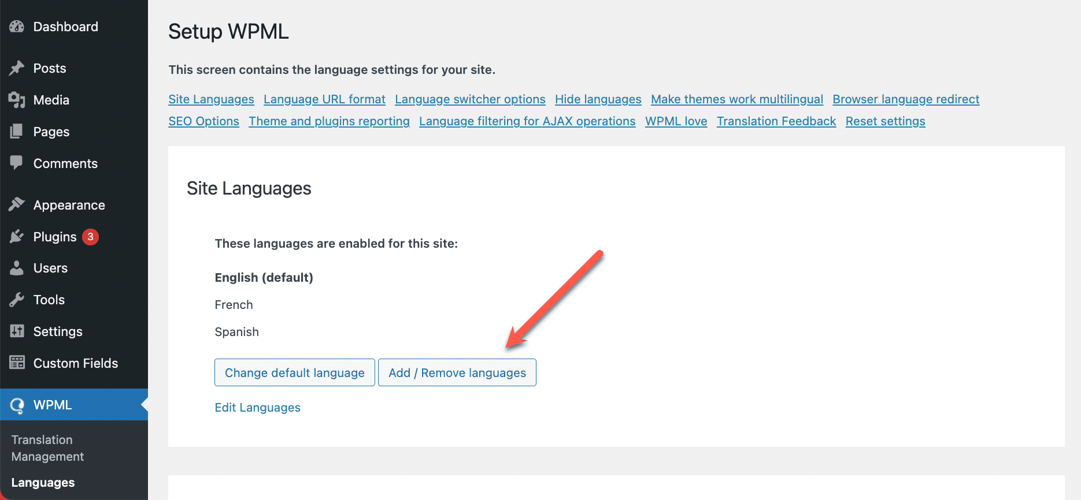Image resolution: width=1081 pixels, height=500 pixels.
Task: Open the Custom Fields menu
Action: pos(74,363)
